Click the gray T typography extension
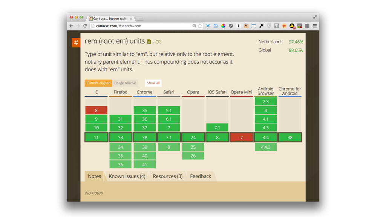This screenshot has width=386, height=217. coord(277,26)
